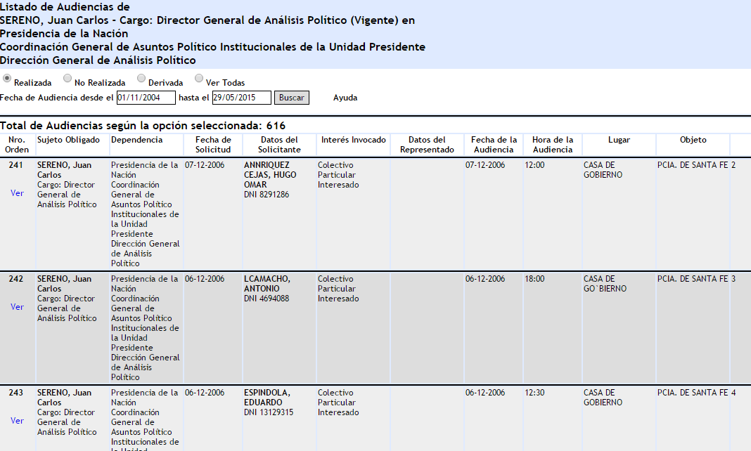Click applicant name ANNRIQUEZ CEJAS, HUGO OMAR
Image resolution: width=751 pixels, height=451 pixels.
coord(270,175)
